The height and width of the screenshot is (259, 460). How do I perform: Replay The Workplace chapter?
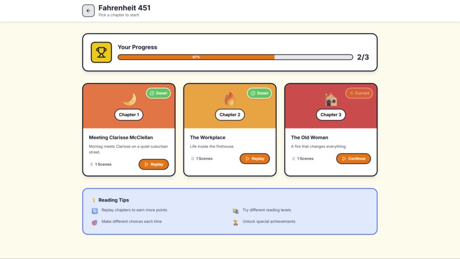255,158
